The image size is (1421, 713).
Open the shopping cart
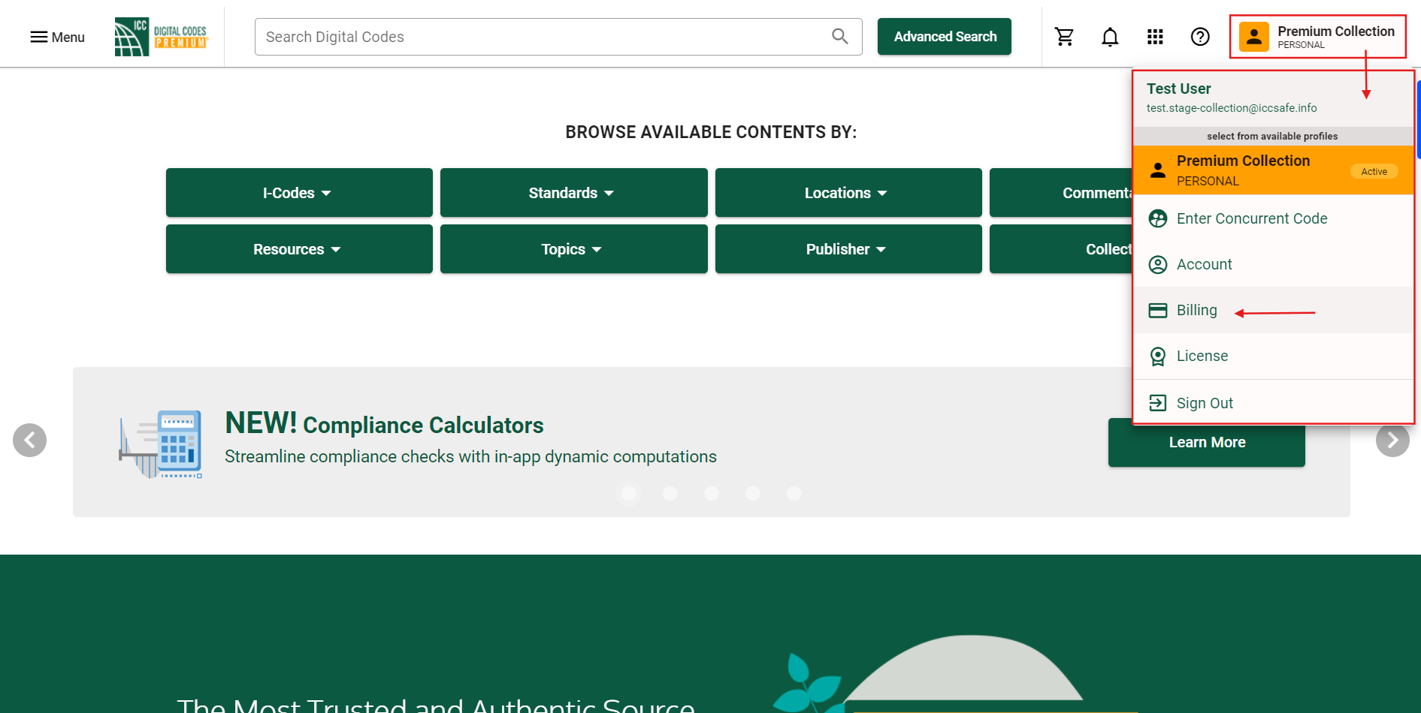pos(1064,37)
